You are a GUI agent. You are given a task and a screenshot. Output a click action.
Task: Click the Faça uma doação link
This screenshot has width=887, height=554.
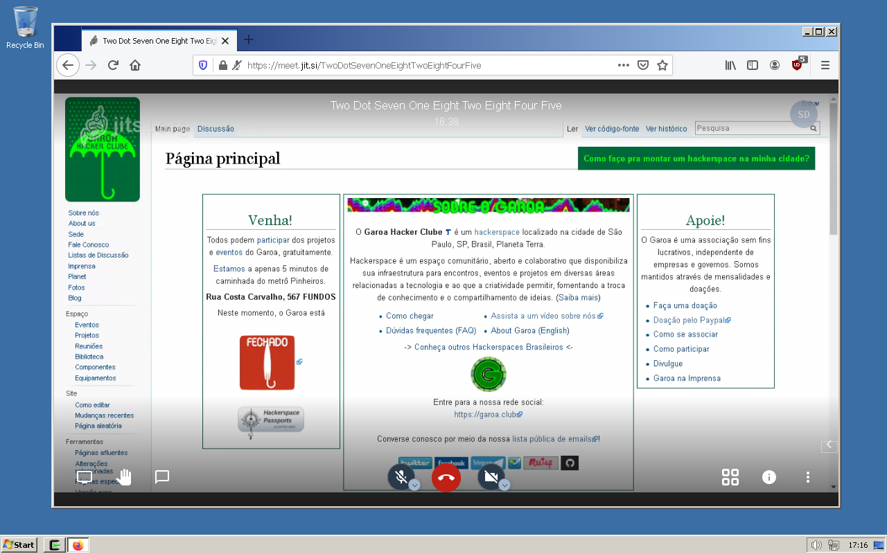click(685, 305)
